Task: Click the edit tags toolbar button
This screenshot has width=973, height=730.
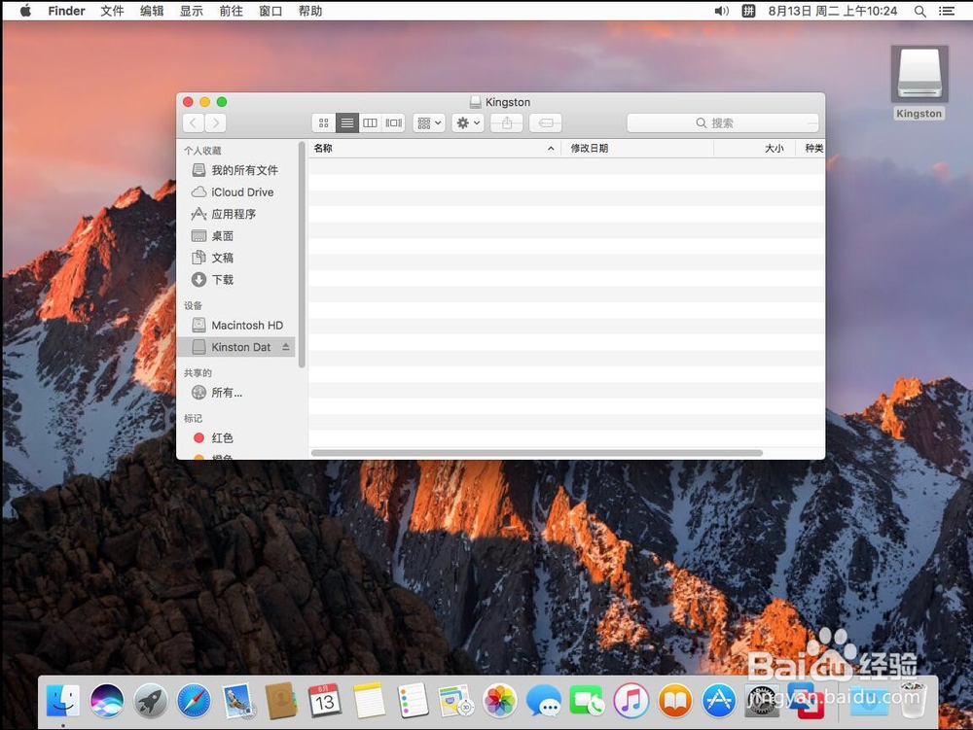Action: coord(546,122)
